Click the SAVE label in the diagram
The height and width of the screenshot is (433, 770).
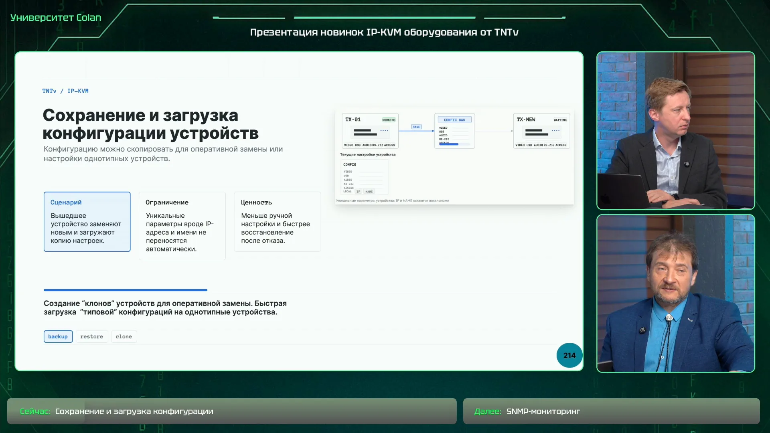click(x=416, y=127)
